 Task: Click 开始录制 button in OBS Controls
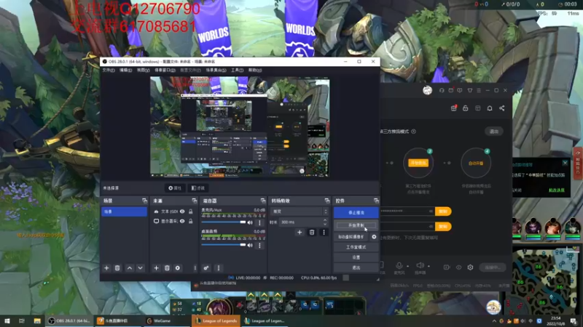356,225
